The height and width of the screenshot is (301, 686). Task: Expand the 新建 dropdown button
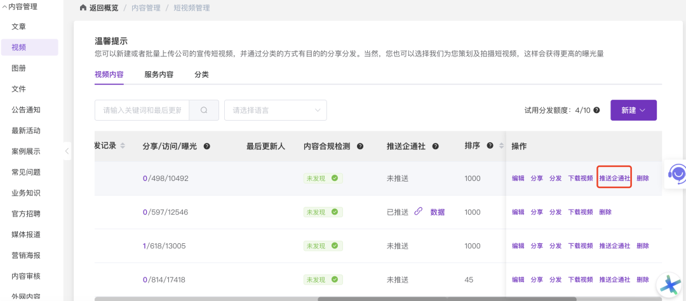(x=633, y=110)
